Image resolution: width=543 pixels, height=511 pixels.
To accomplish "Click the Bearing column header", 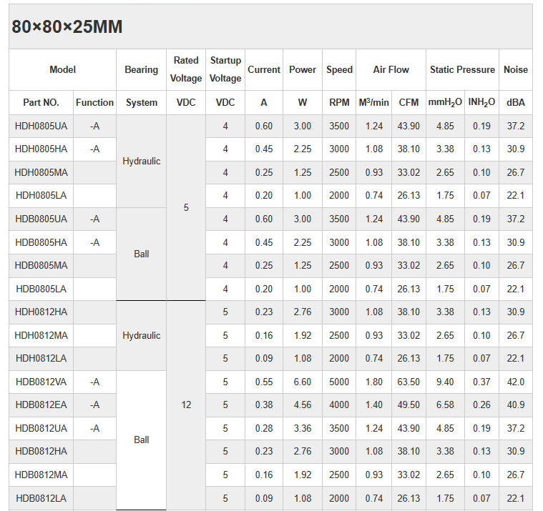I will (141, 69).
